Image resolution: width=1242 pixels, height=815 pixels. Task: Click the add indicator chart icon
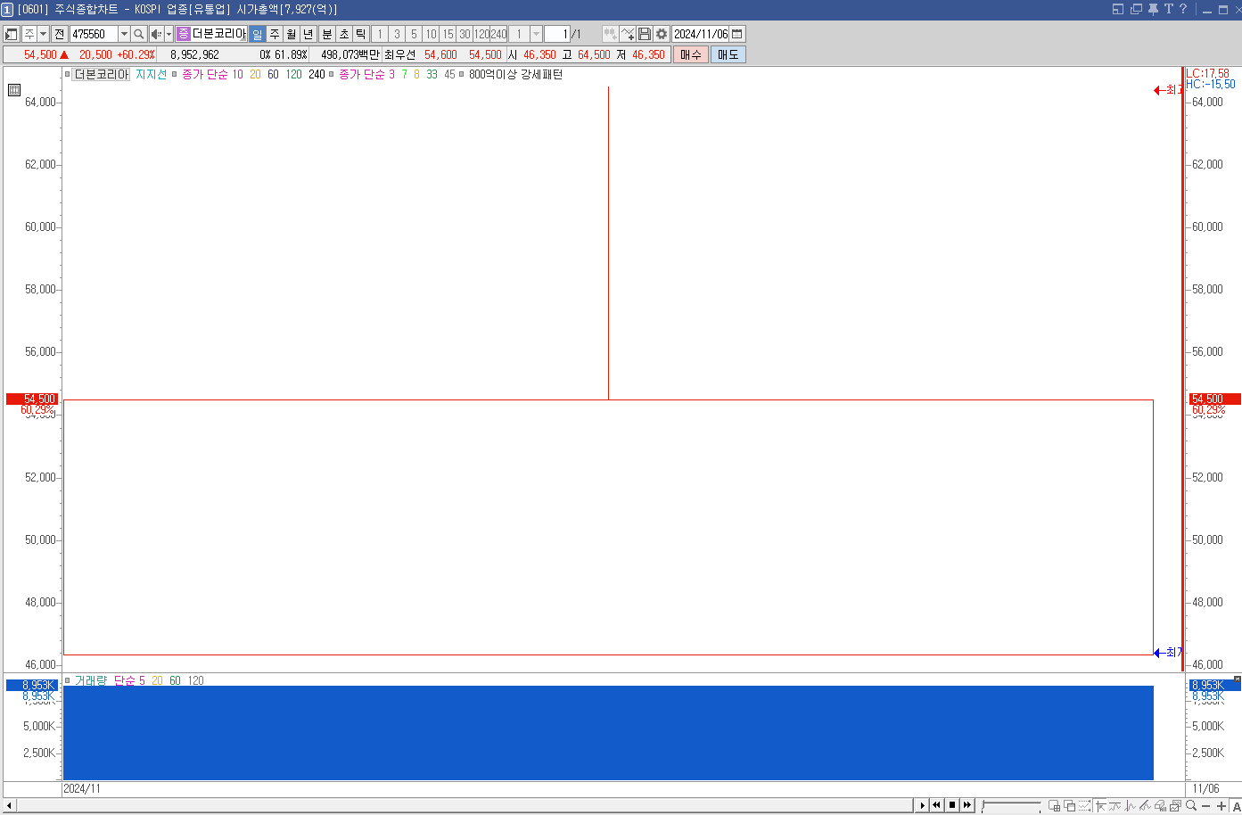click(x=628, y=34)
